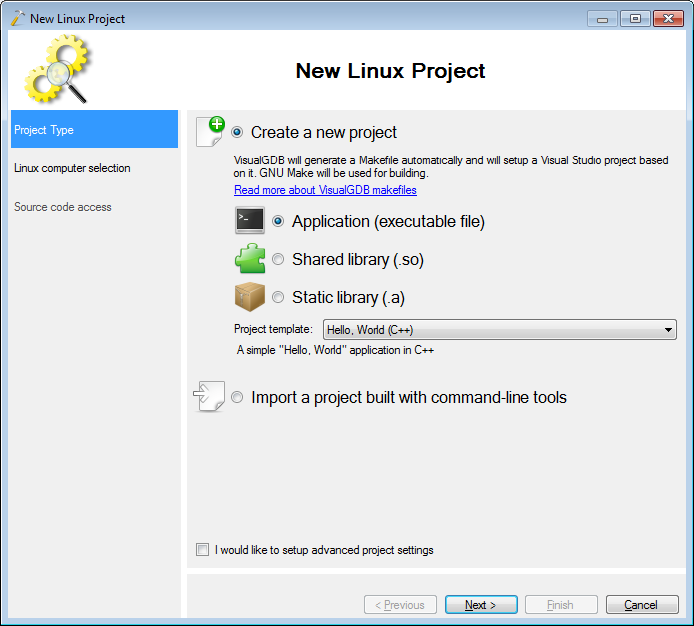This screenshot has width=694, height=626.
Task: Select Import a project built with command-line tools
Action: (237, 397)
